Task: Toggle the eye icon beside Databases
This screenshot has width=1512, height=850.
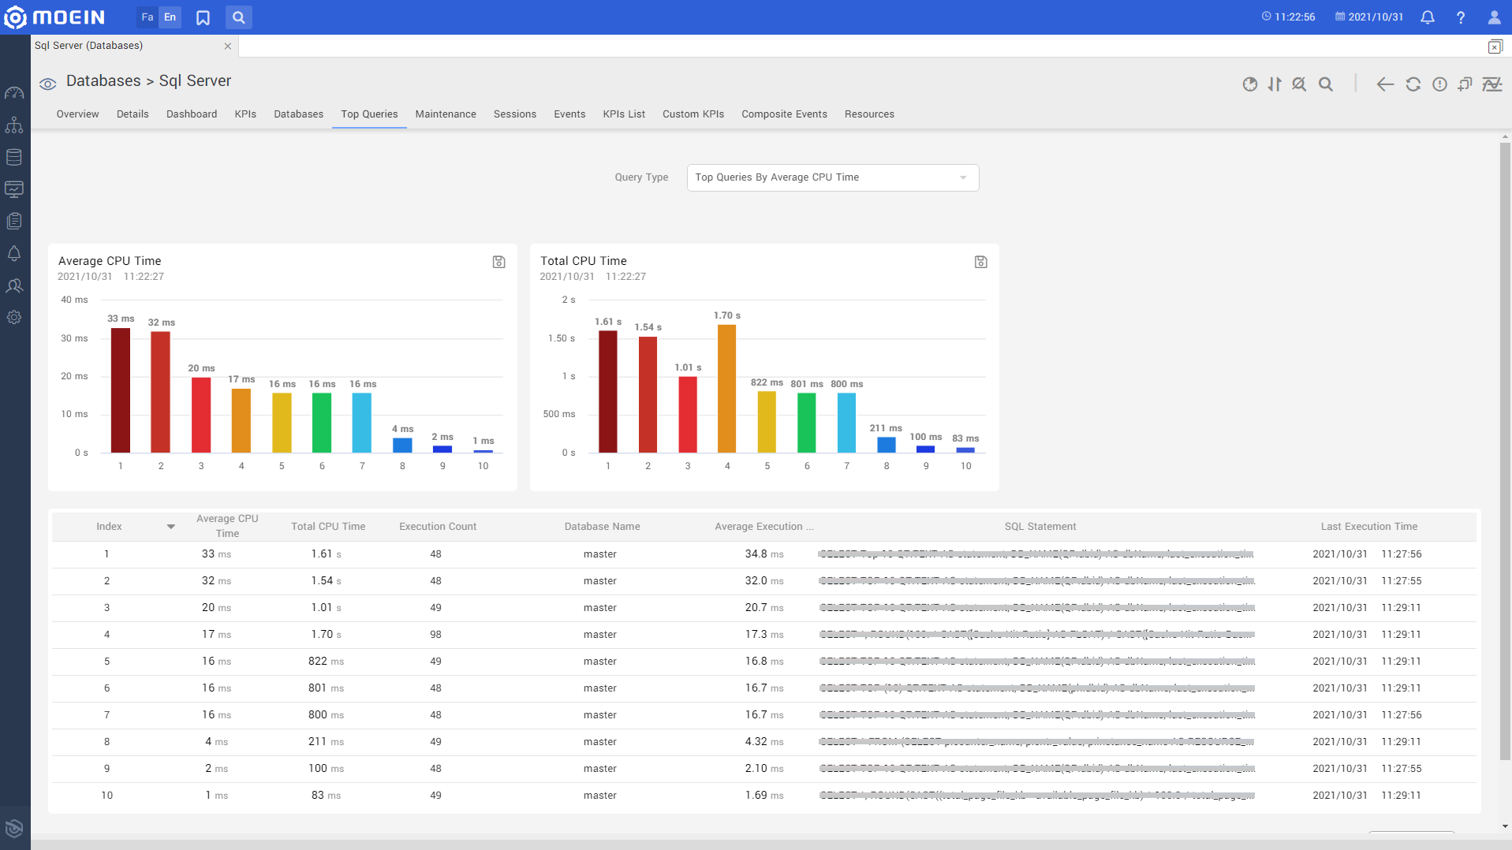Action: click(47, 84)
